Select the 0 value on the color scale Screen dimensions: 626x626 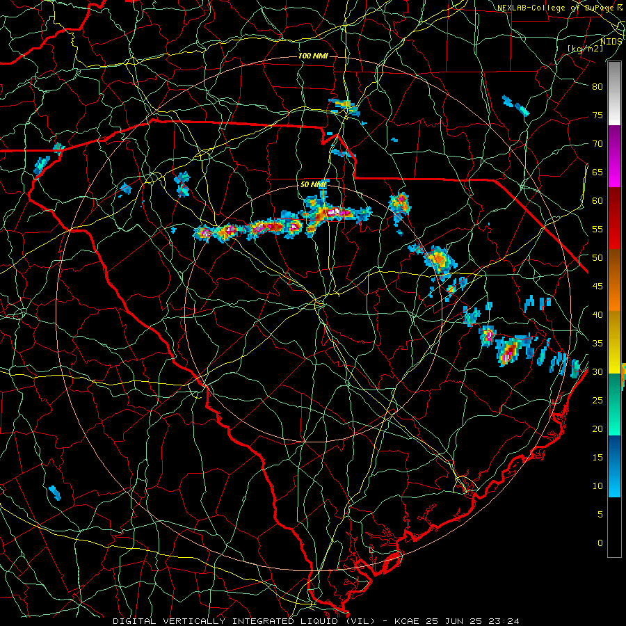pos(600,543)
